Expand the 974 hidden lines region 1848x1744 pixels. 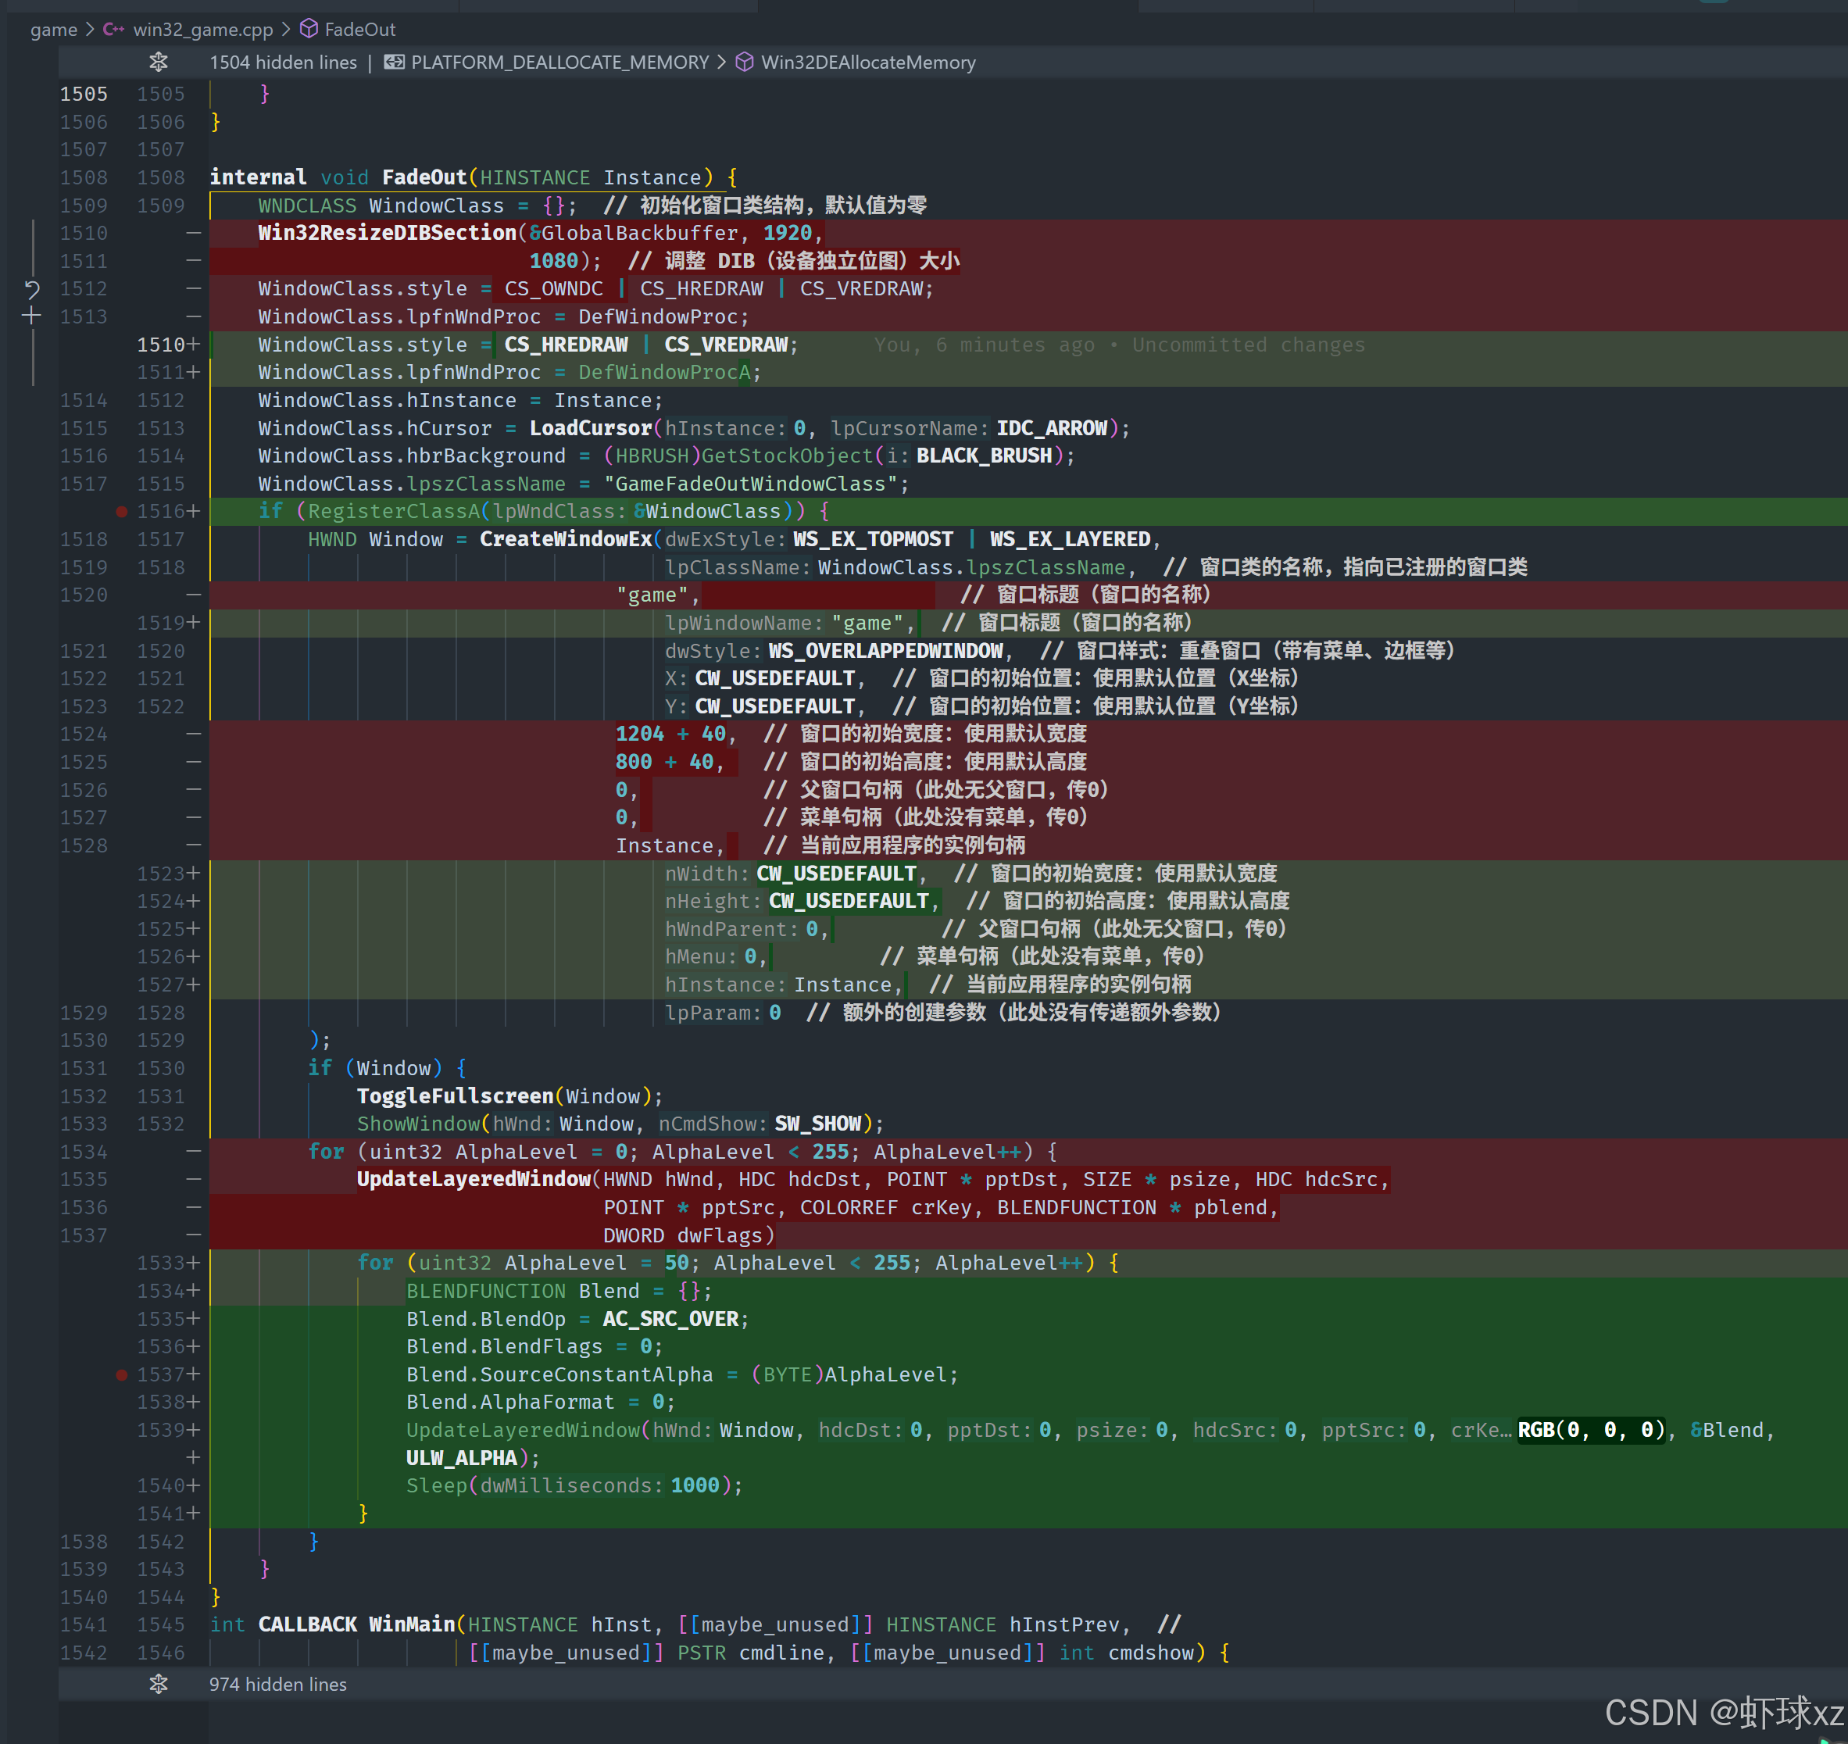pos(159,1684)
